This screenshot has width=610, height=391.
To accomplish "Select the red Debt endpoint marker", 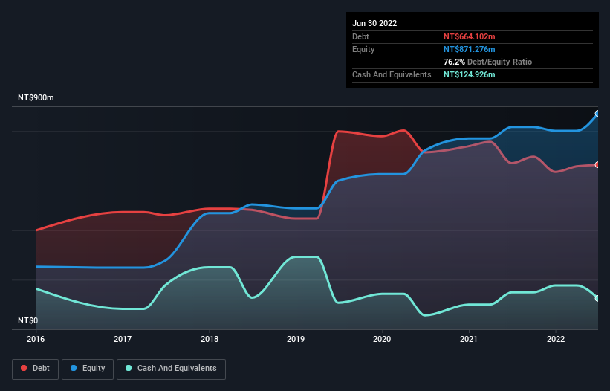I will 597,165.
